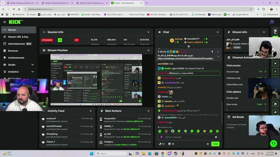
Task: Collapse the pinned message chevron
Action: [218, 57]
